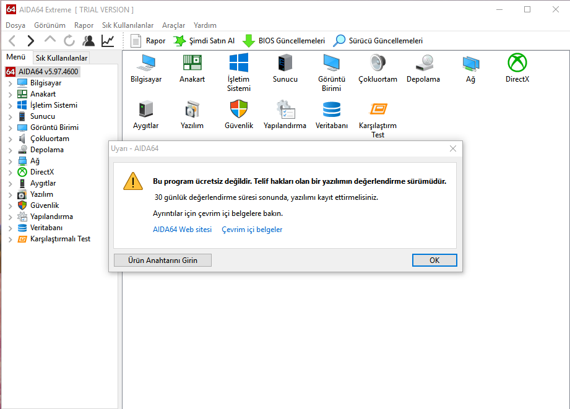
Task: Maximize the AIDA64 Extreme window
Action: click(527, 9)
